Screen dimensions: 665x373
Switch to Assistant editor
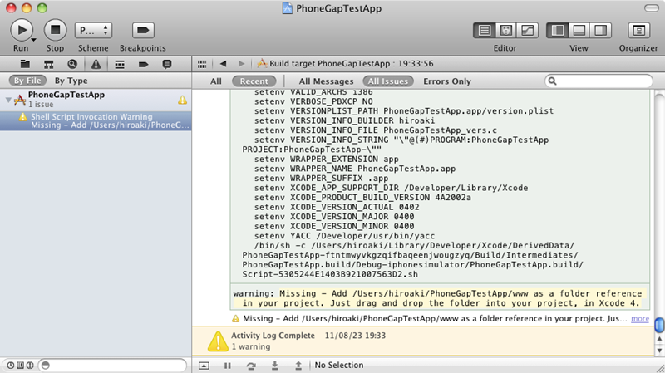[505, 30]
